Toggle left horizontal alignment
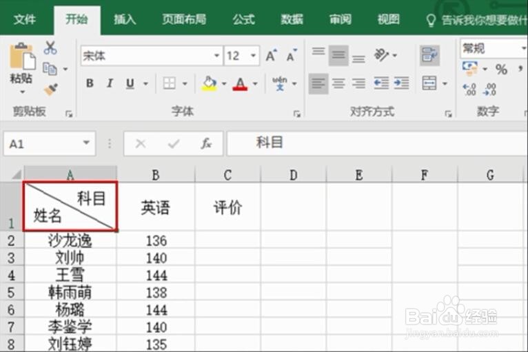Viewport: 528px width, 352px height. point(318,83)
